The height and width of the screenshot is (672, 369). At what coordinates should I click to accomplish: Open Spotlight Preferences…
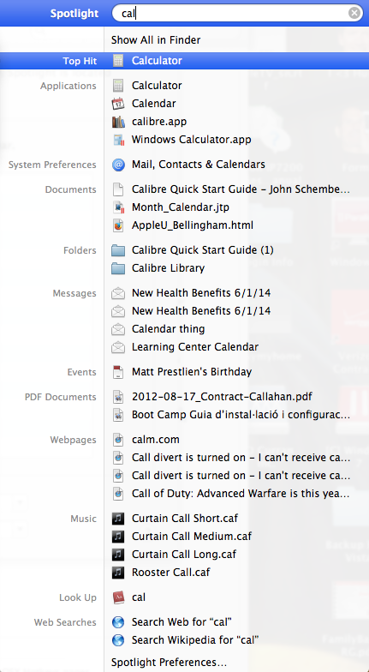169,662
